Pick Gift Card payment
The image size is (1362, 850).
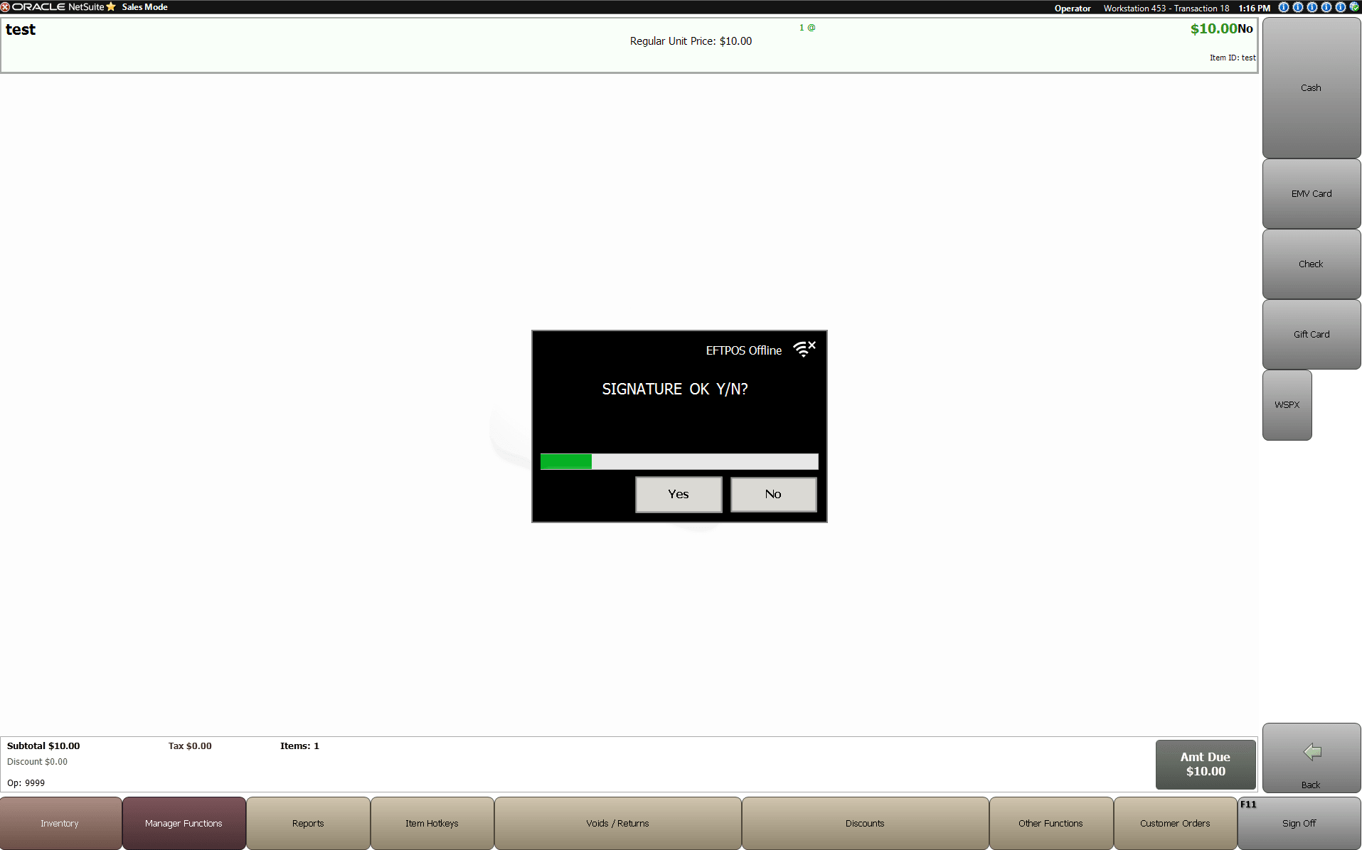[1312, 334]
